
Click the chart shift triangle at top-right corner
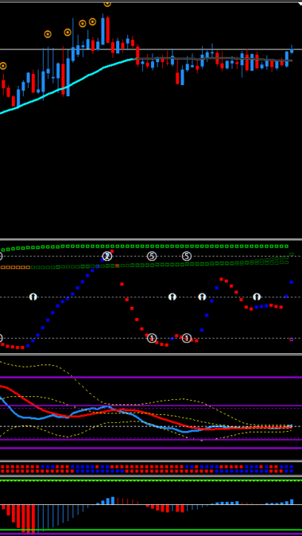300,3
